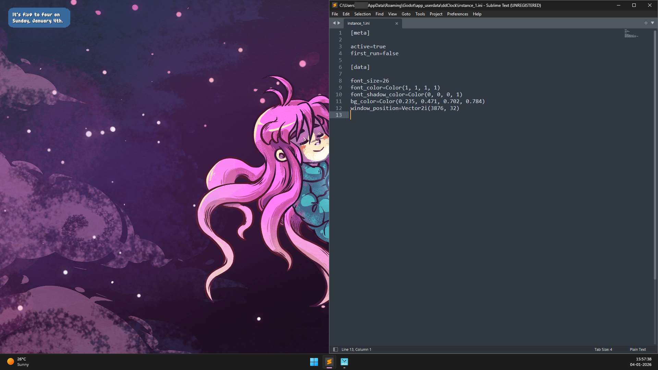Open the weather widget in taskbar

[x=18, y=362]
